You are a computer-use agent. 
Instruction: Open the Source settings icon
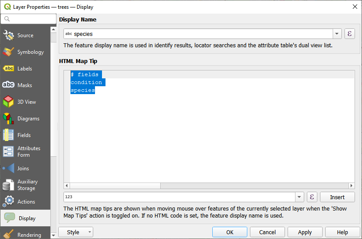(9, 35)
